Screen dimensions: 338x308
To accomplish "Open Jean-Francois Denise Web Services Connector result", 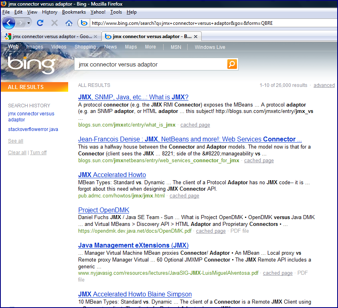I will [190, 139].
